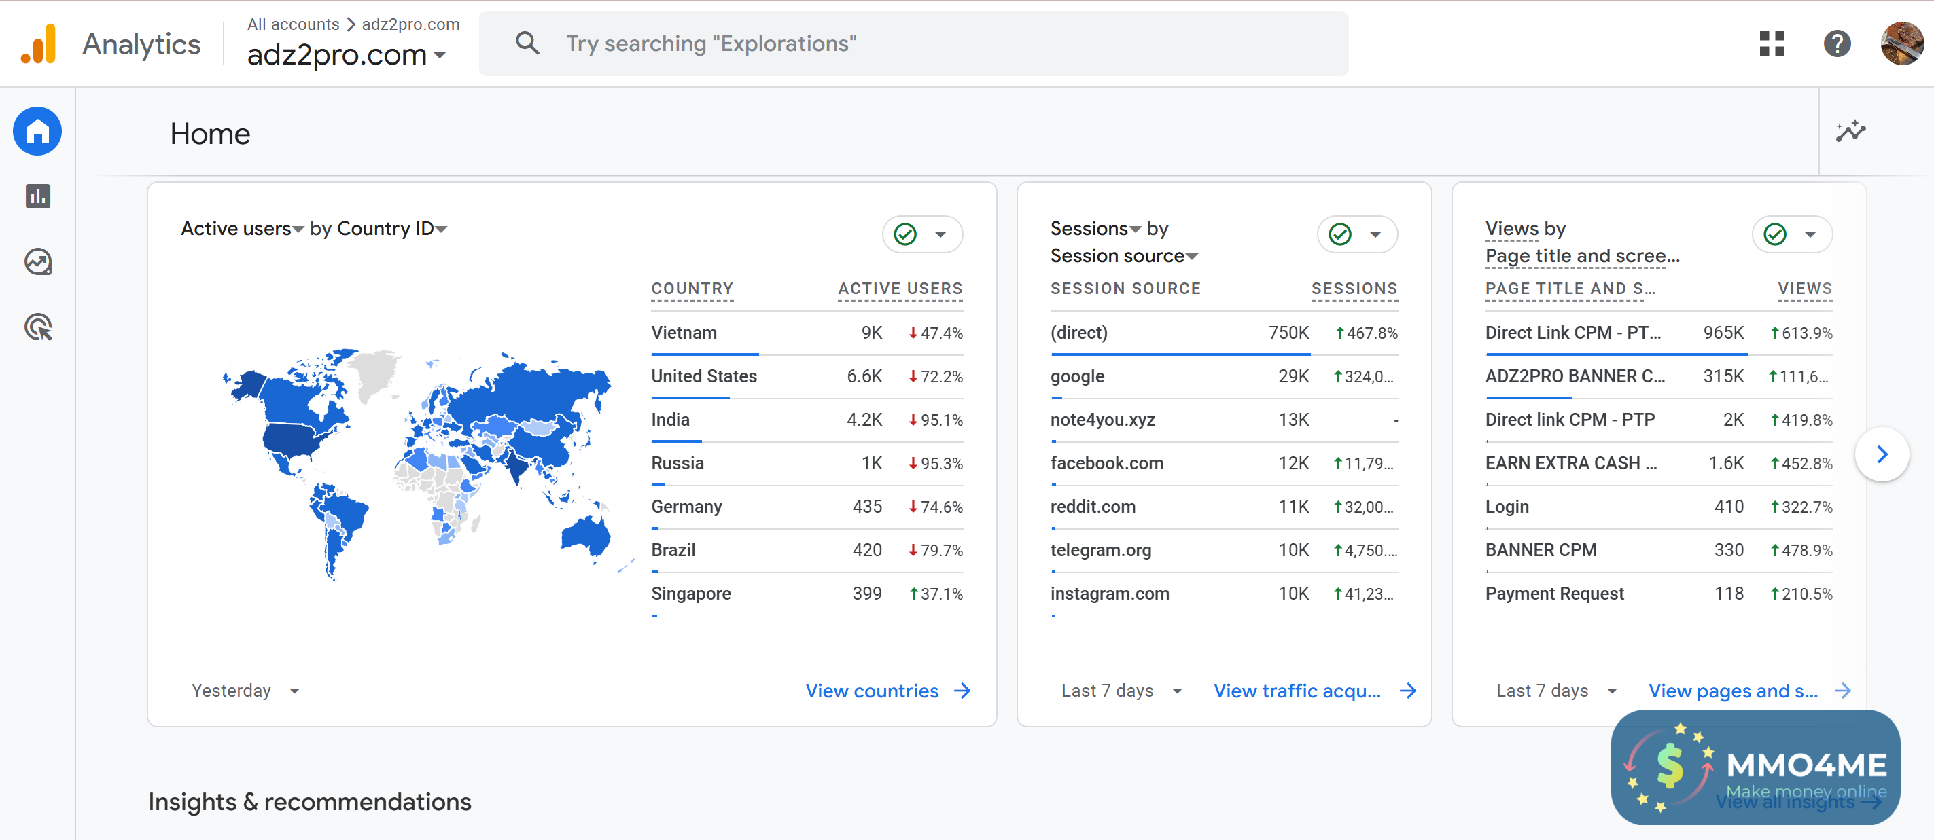
Task: Select the Germany country row
Action: tap(807, 507)
